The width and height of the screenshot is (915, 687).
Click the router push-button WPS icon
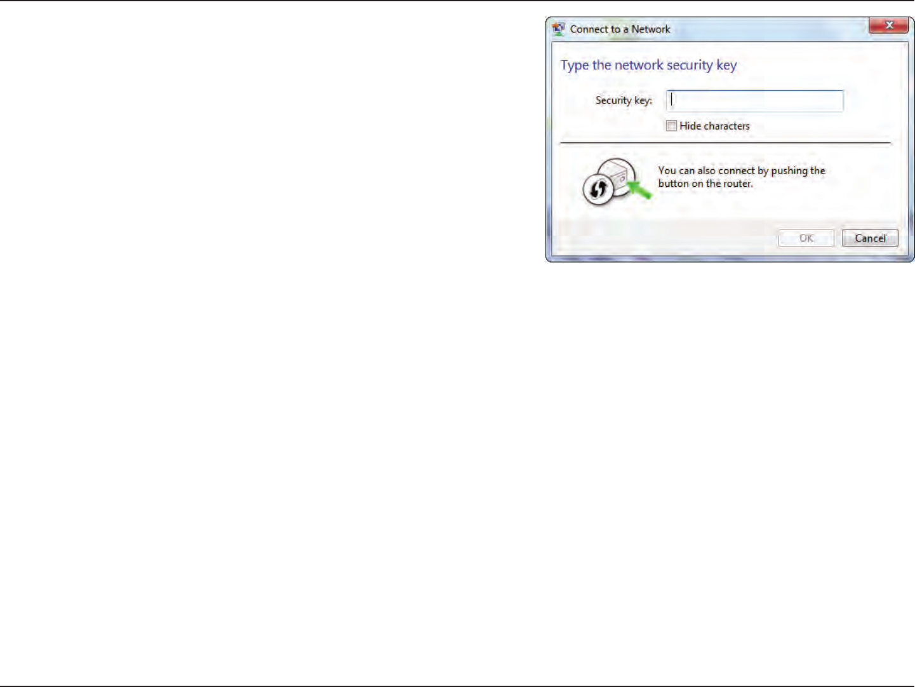[x=617, y=182]
